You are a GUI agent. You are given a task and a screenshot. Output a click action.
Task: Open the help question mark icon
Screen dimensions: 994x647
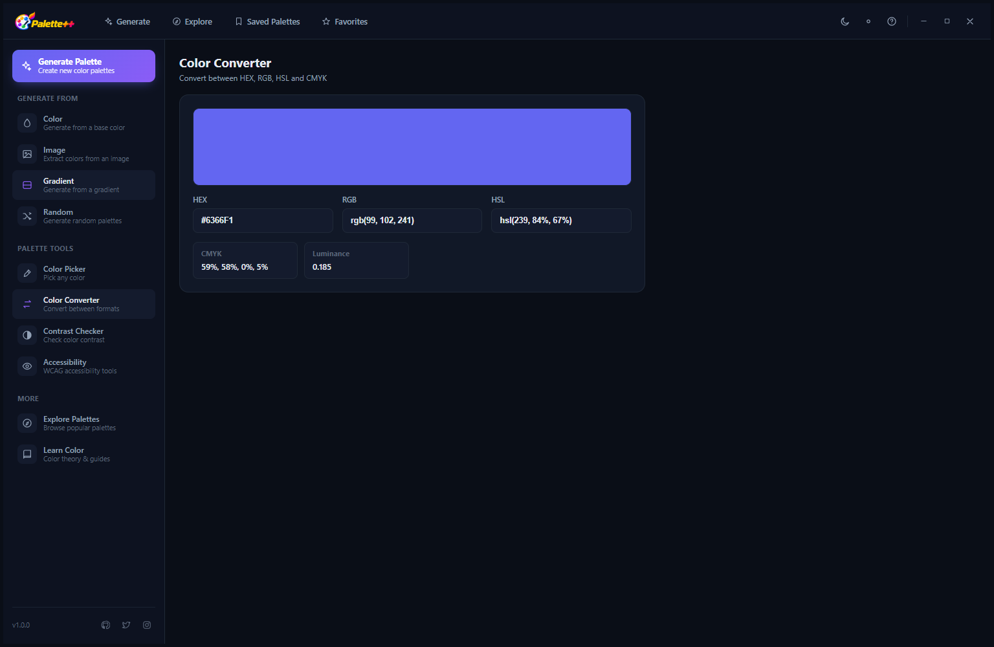coord(892,21)
